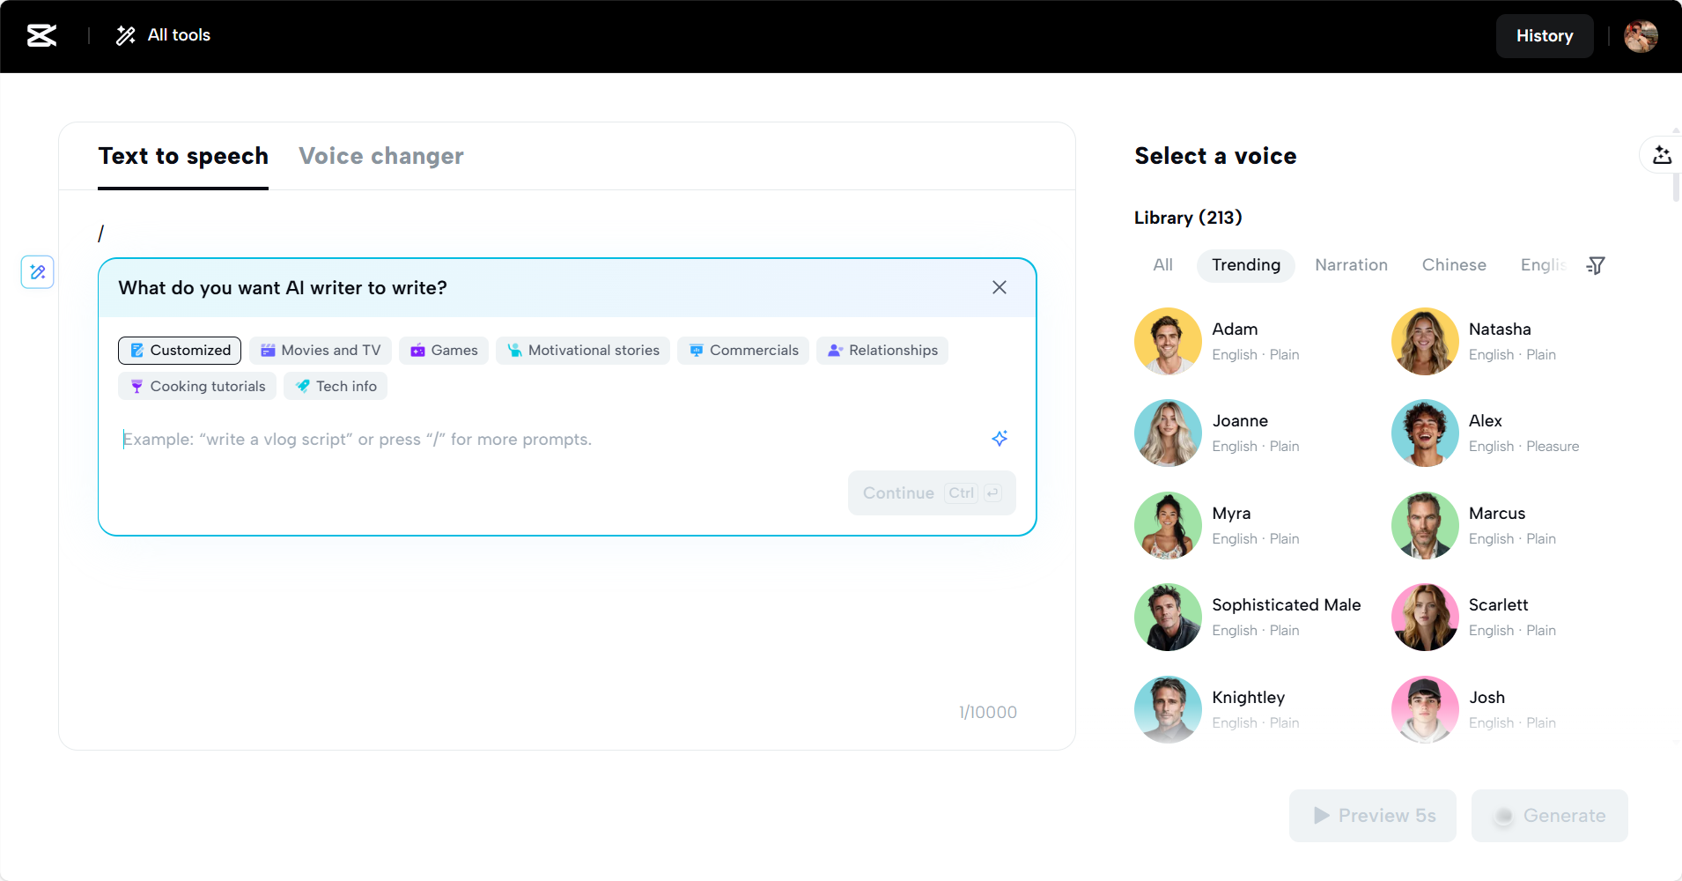Select the Tech info category
This screenshot has width=1682, height=881.
336,387
